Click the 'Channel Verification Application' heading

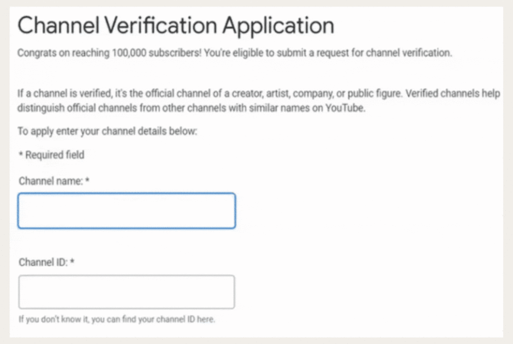(x=175, y=26)
